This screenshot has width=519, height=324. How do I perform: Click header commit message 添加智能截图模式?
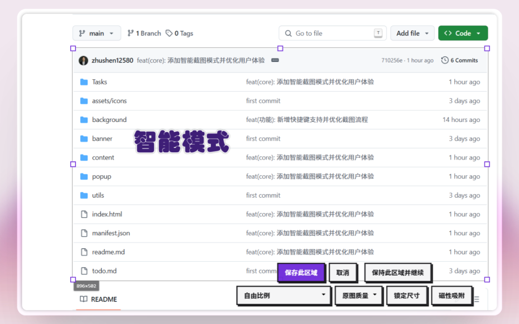point(201,60)
